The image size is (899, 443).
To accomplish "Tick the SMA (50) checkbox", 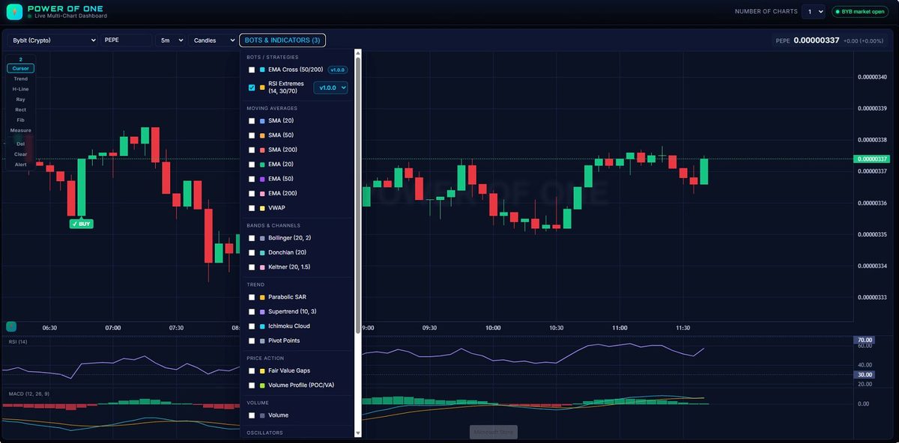I will tap(252, 135).
